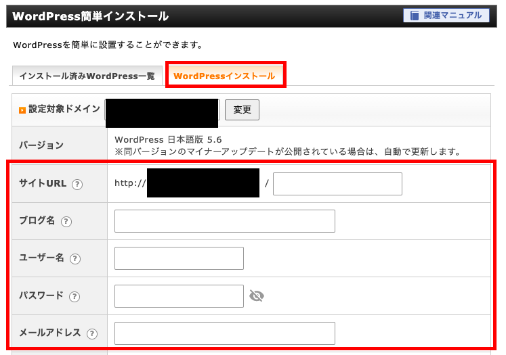Select the WordPressインストール tab
Screen dimensions: 506x355
point(224,76)
